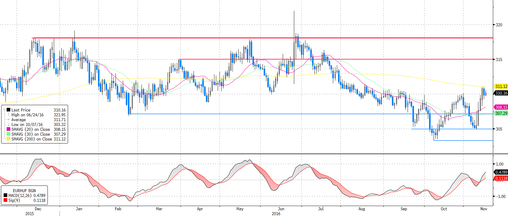Click the Feb label on time axis
The width and height of the screenshot is (508, 216).
coord(118,209)
